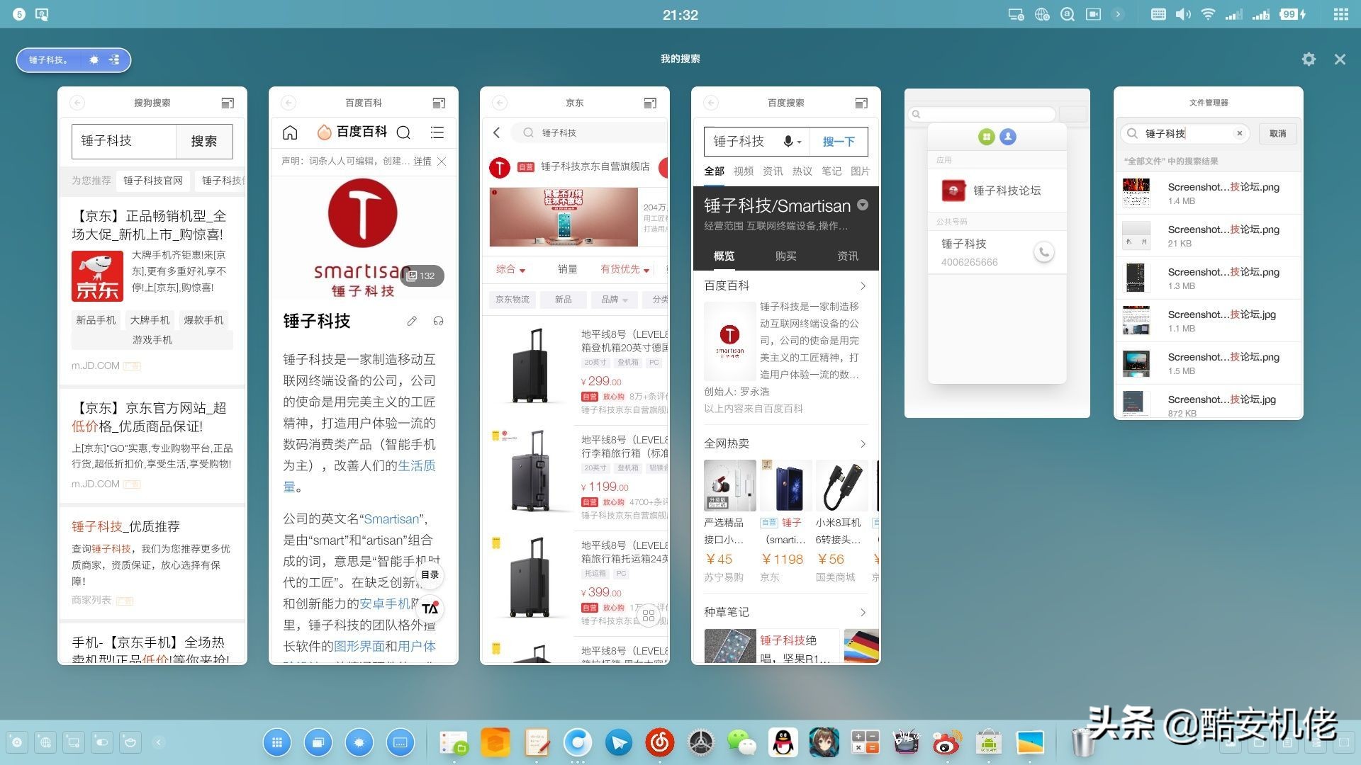The width and height of the screenshot is (1361, 765).
Task: Click the magnifier search icon in 百度百科 toolbar
Action: point(404,132)
